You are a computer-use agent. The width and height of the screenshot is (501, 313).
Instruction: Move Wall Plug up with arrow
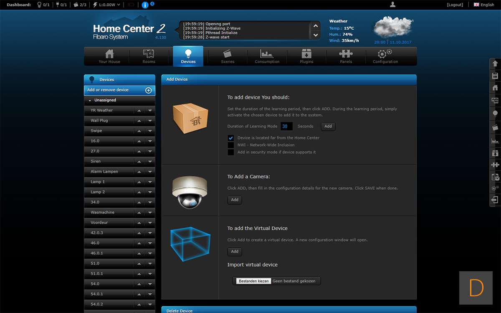click(x=139, y=121)
